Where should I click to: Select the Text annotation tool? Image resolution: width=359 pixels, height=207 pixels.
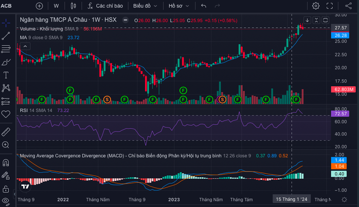pyautogui.click(x=6, y=75)
